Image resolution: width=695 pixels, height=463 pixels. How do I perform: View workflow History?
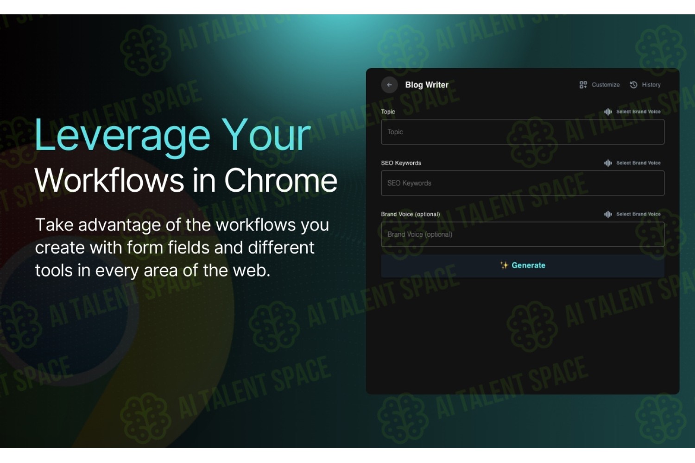pyautogui.click(x=651, y=85)
